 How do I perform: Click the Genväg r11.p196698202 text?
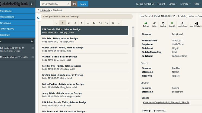click(154, 111)
